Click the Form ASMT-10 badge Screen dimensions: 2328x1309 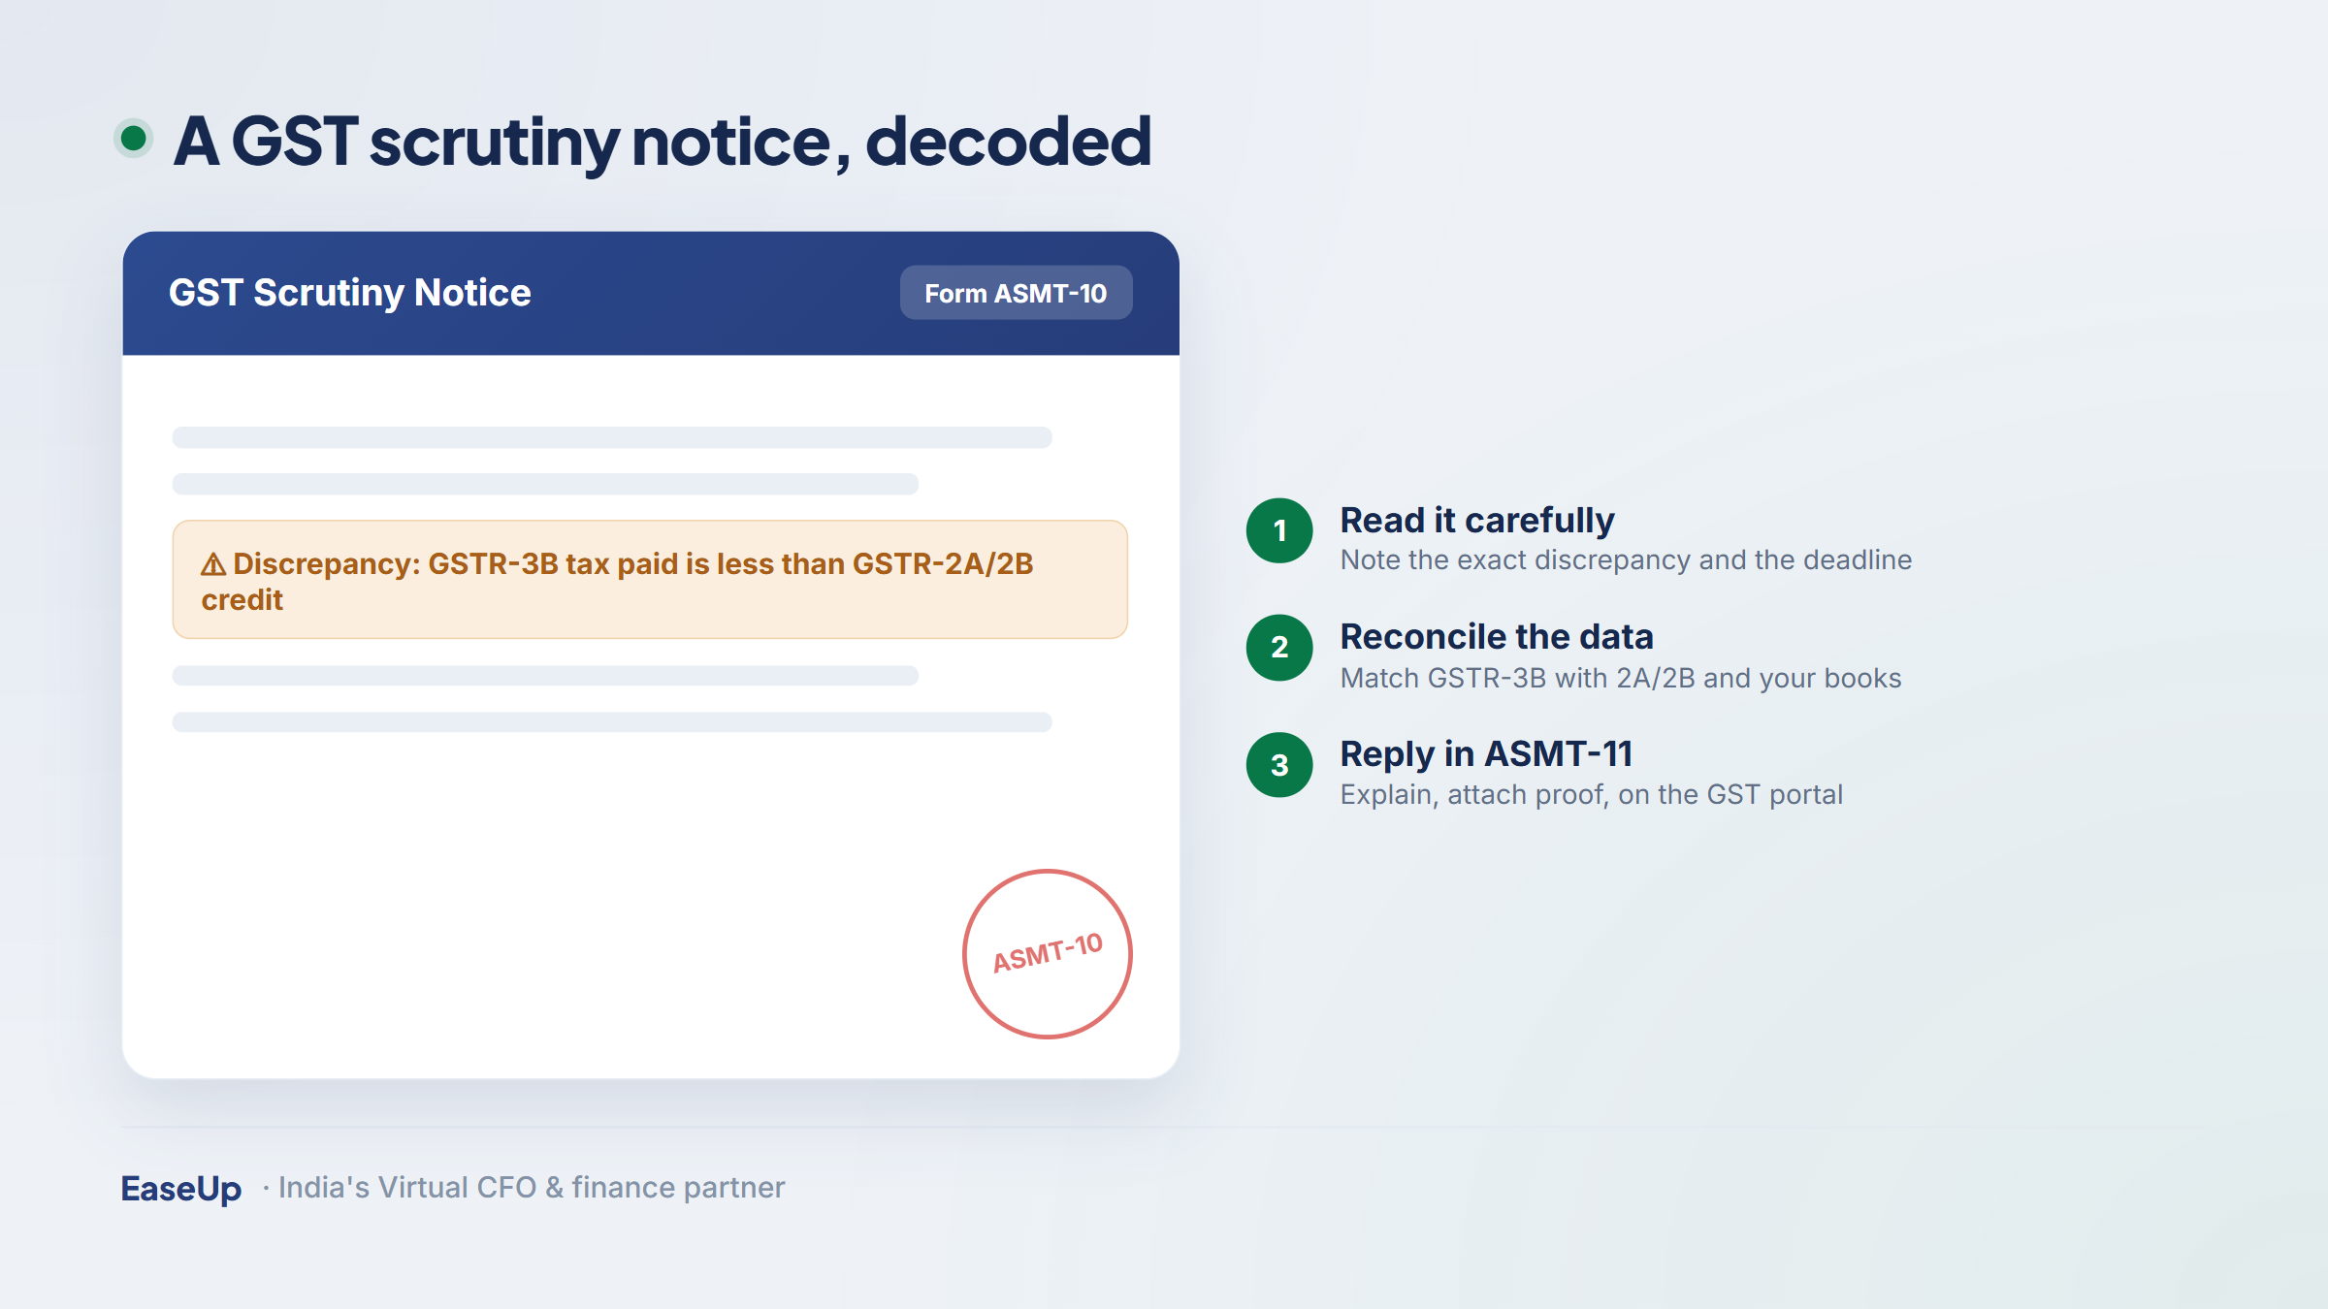1016,293
